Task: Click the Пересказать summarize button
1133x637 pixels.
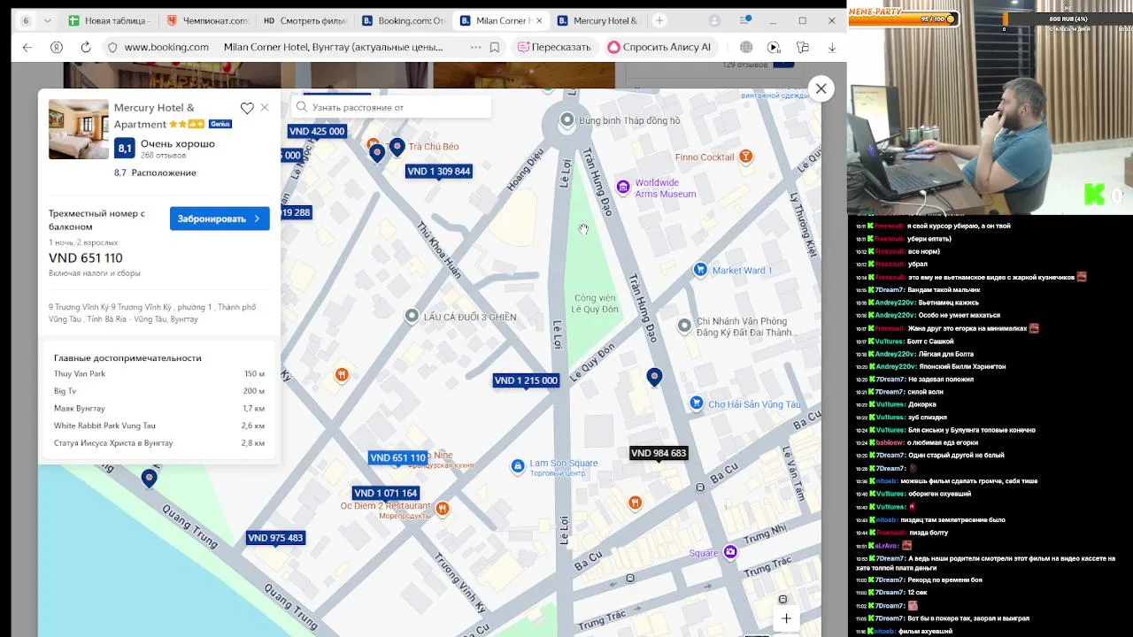Action: [x=555, y=47]
